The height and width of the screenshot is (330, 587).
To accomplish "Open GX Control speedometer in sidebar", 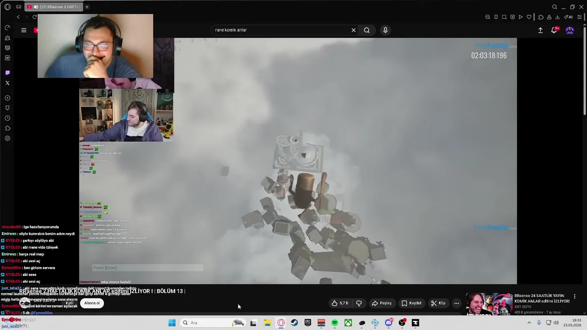I will pyautogui.click(x=7, y=28).
